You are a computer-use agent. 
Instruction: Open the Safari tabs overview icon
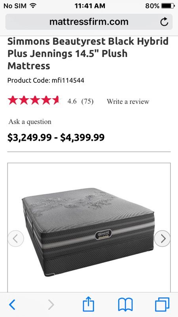tap(162, 305)
